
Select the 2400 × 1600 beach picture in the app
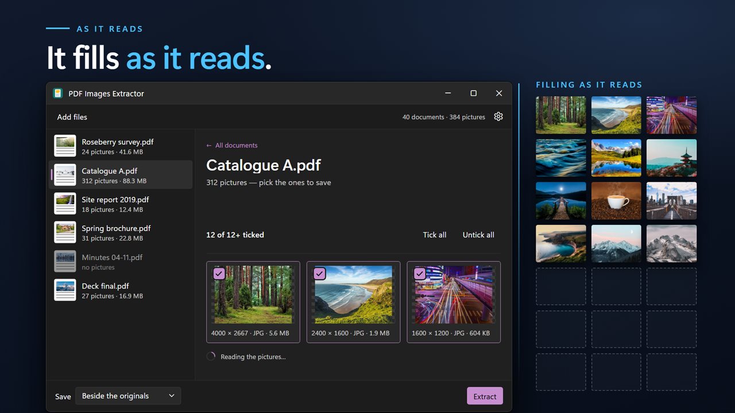pyautogui.click(x=354, y=302)
